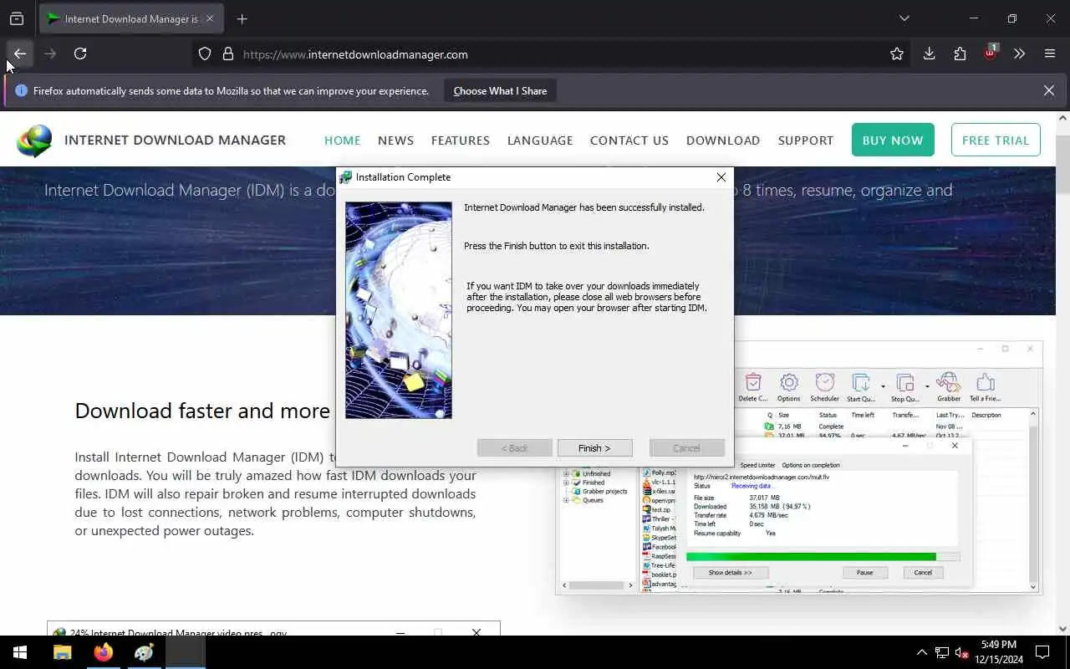Click the padlock site security icon

click(x=227, y=54)
